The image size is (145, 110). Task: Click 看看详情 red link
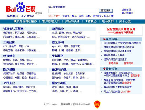pos(113,63)
